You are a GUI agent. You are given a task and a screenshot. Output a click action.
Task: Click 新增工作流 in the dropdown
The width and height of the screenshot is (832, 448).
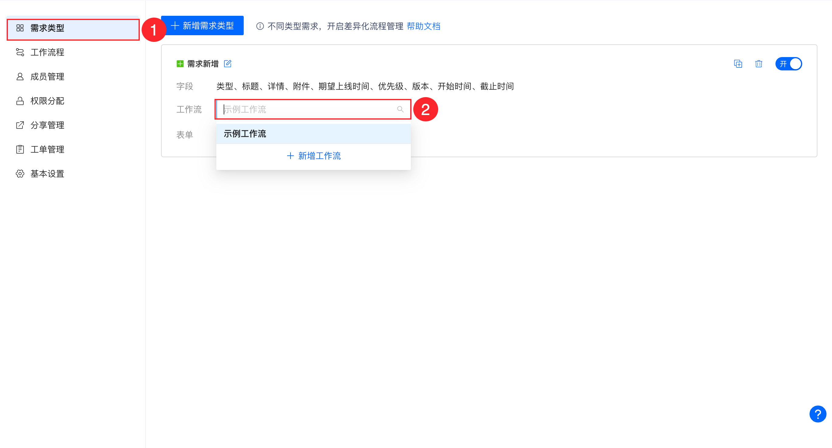click(313, 156)
